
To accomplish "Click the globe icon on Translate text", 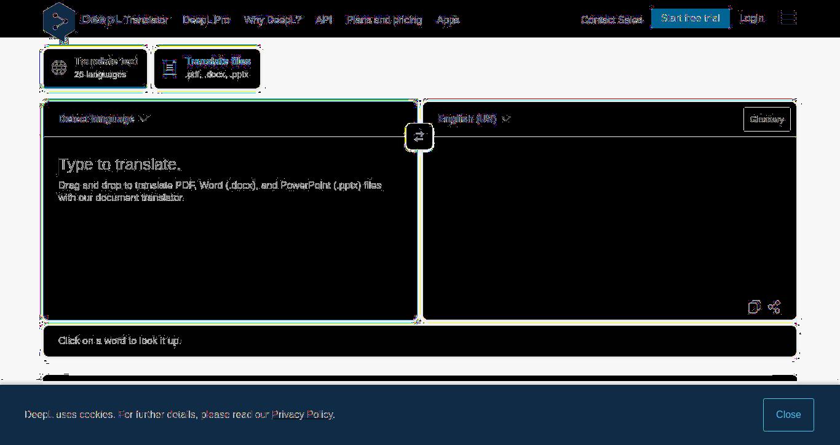I will click(59, 68).
